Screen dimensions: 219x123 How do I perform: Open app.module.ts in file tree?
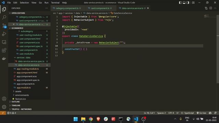pos(29,87)
